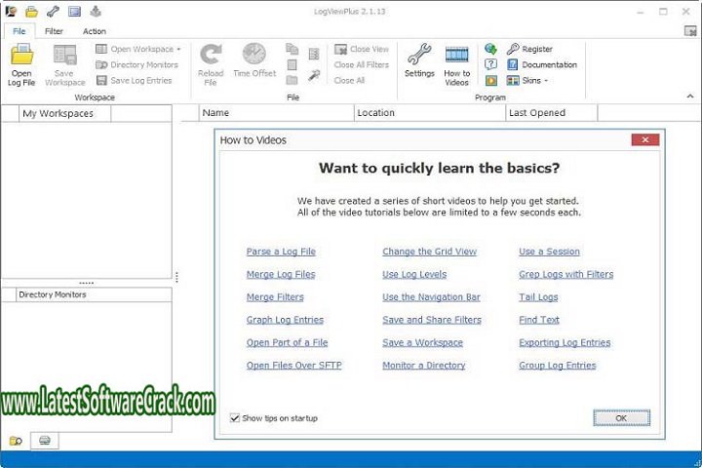This screenshot has width=702, height=468.
Task: Click the Register key icon
Action: (x=514, y=49)
